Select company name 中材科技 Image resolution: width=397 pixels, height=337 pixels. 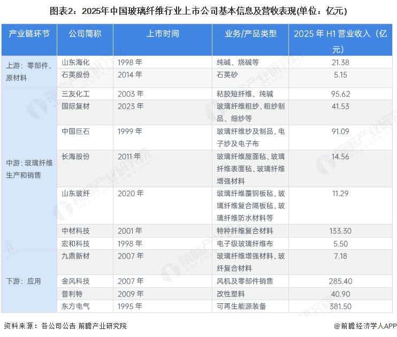click(x=75, y=231)
